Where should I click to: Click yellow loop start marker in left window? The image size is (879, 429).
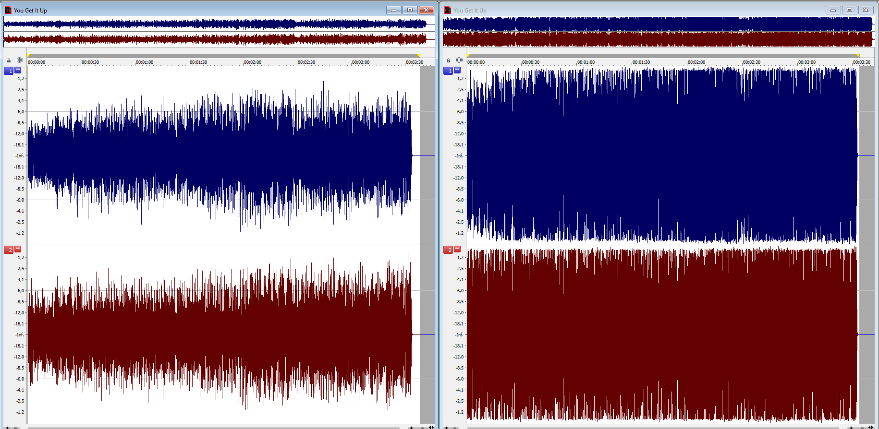pyautogui.click(x=29, y=56)
